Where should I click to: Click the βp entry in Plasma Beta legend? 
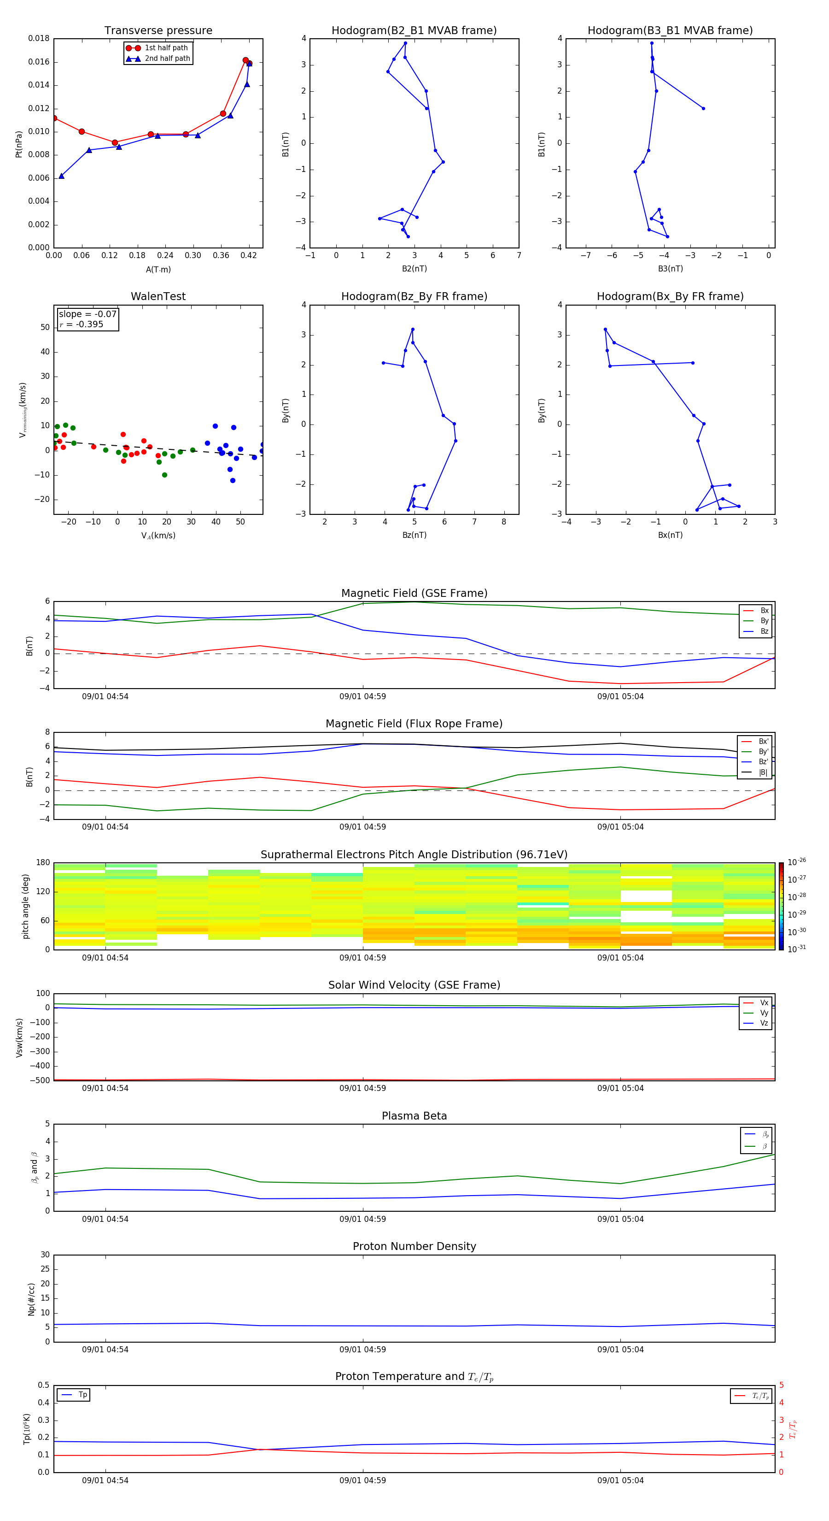pyautogui.click(x=756, y=1134)
